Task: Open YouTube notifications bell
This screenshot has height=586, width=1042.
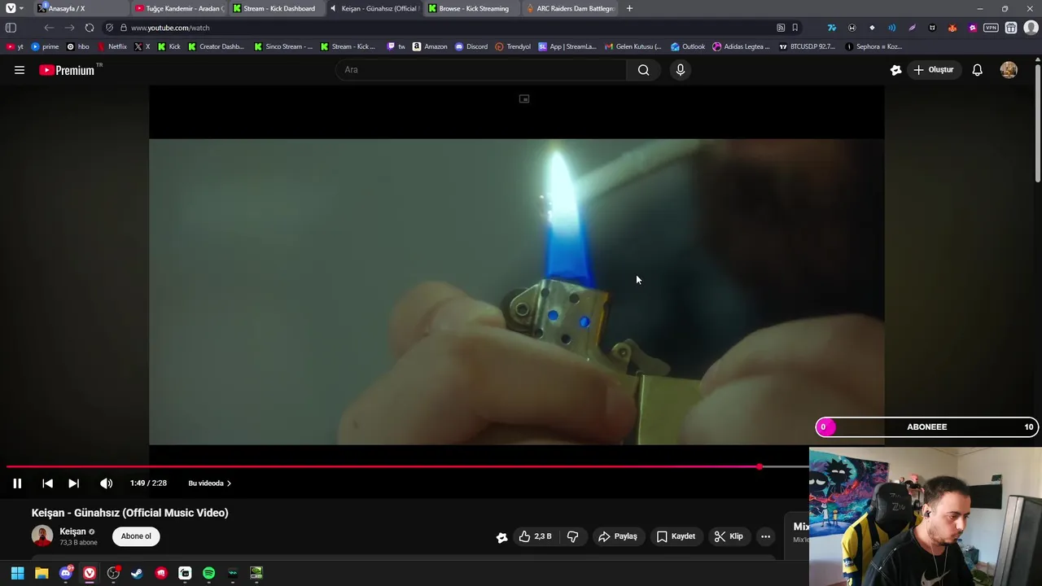Action: [x=978, y=70]
